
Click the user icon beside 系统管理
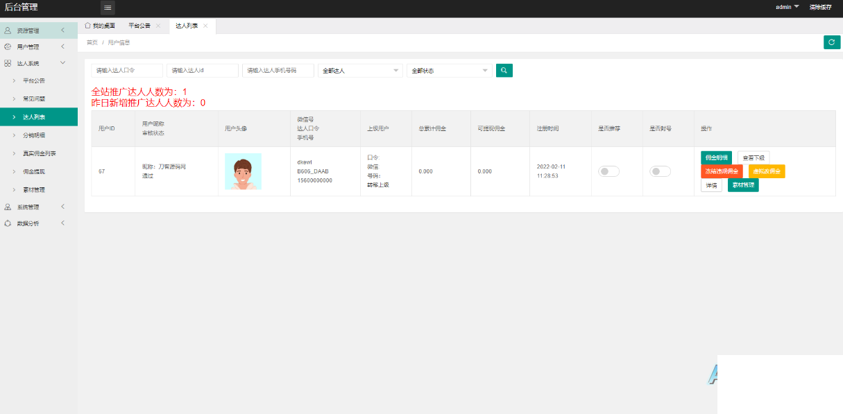pos(8,207)
